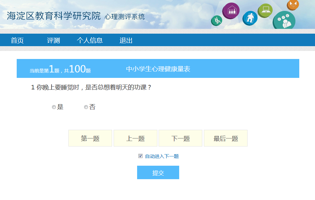Click the question text 你晚上要睡觉时
The height and width of the screenshot is (200, 315).
pos(58,87)
